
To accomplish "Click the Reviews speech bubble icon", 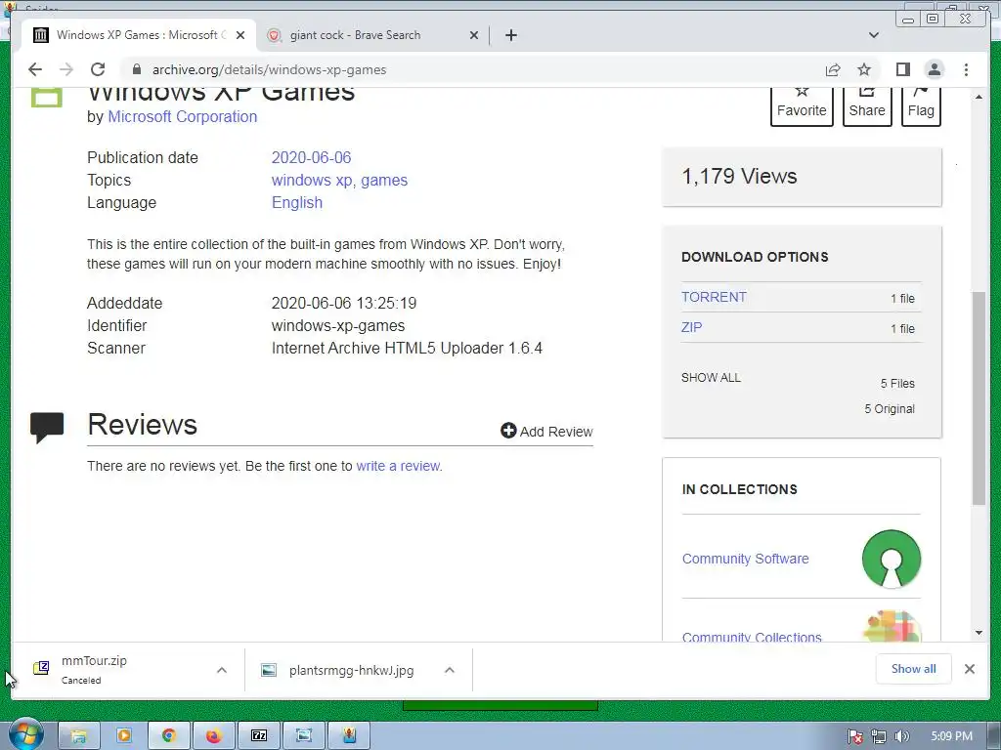I will pyautogui.click(x=47, y=428).
